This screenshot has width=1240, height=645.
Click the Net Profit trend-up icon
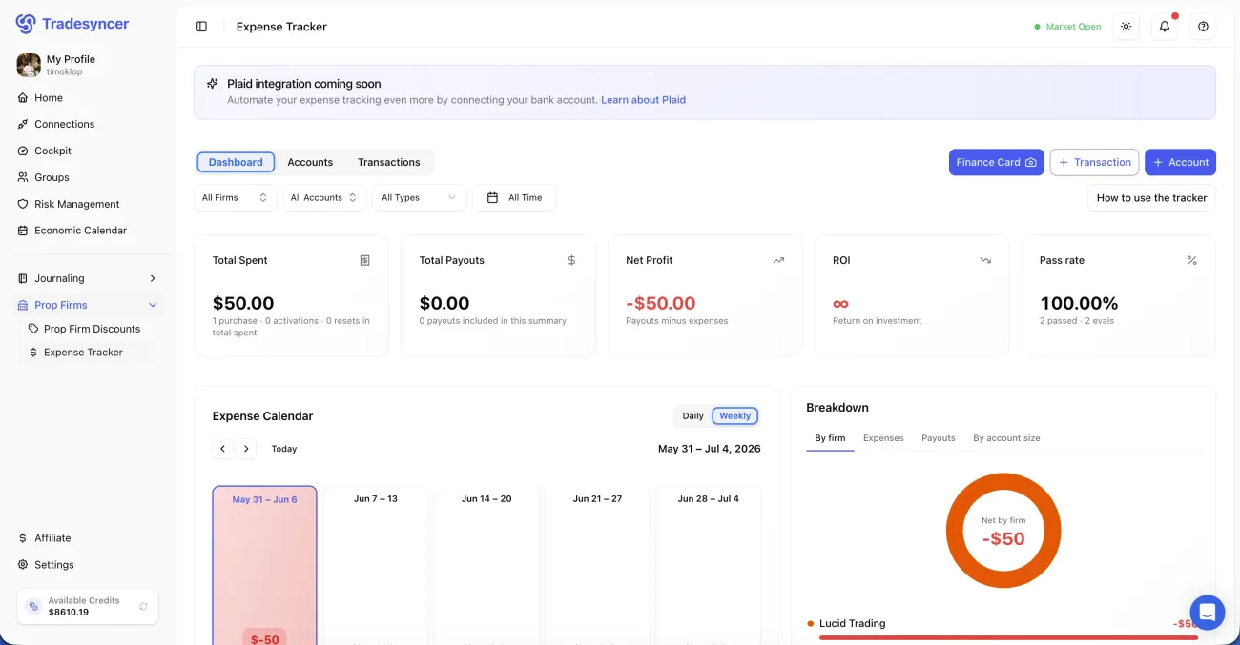pyautogui.click(x=778, y=260)
